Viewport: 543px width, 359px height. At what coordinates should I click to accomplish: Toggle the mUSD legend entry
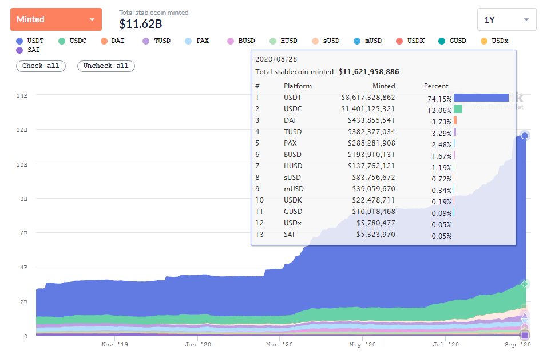click(x=368, y=41)
